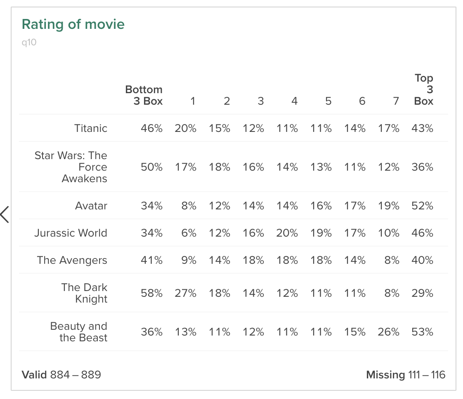Select the Avatar row label
This screenshot has height=399, width=463.
point(91,206)
